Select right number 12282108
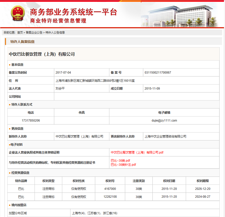The height and width of the screenshot is (217, 225). click(x=110, y=197)
